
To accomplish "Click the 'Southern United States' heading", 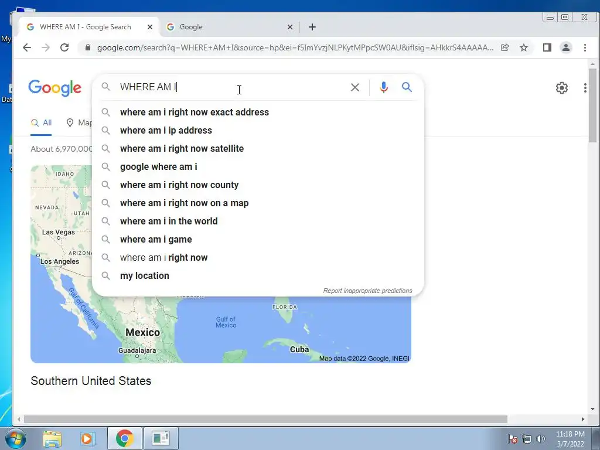I will tap(91, 381).
